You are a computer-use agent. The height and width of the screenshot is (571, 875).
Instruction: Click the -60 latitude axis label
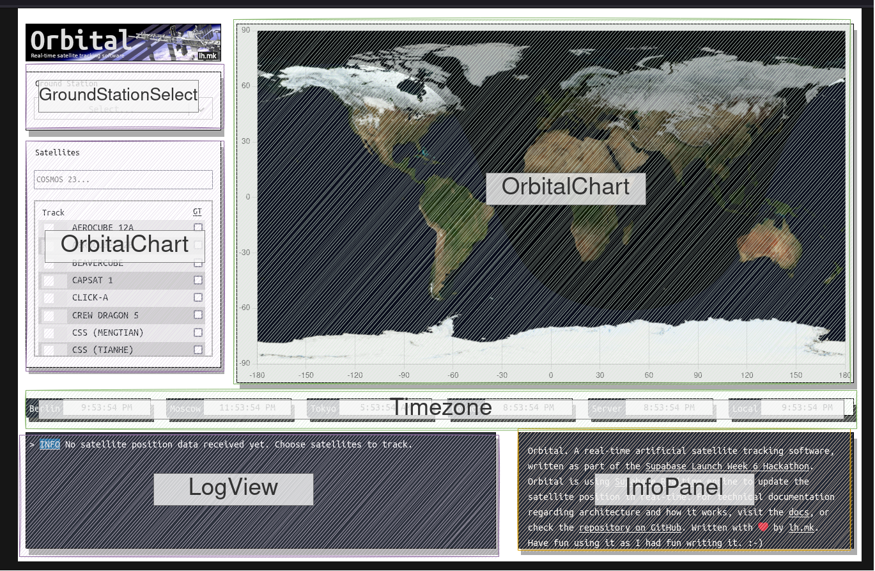point(245,308)
